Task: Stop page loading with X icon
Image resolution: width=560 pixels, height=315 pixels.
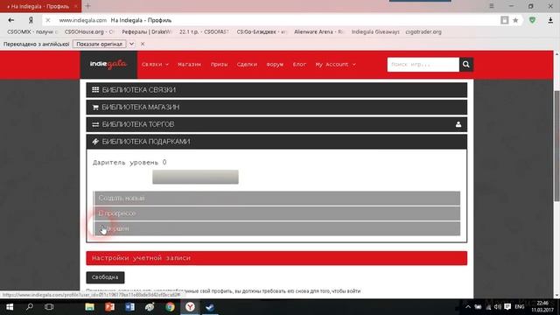Action: [x=48, y=20]
